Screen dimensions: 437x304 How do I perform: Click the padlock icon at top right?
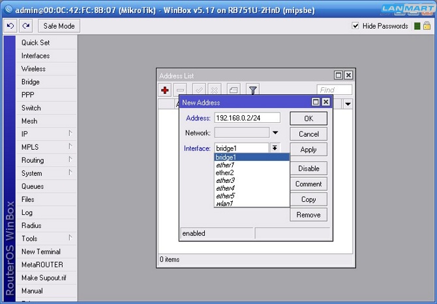(x=427, y=26)
